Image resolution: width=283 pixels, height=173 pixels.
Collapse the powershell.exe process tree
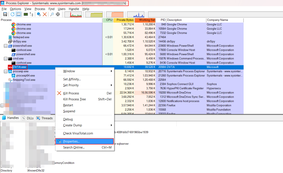6,46
